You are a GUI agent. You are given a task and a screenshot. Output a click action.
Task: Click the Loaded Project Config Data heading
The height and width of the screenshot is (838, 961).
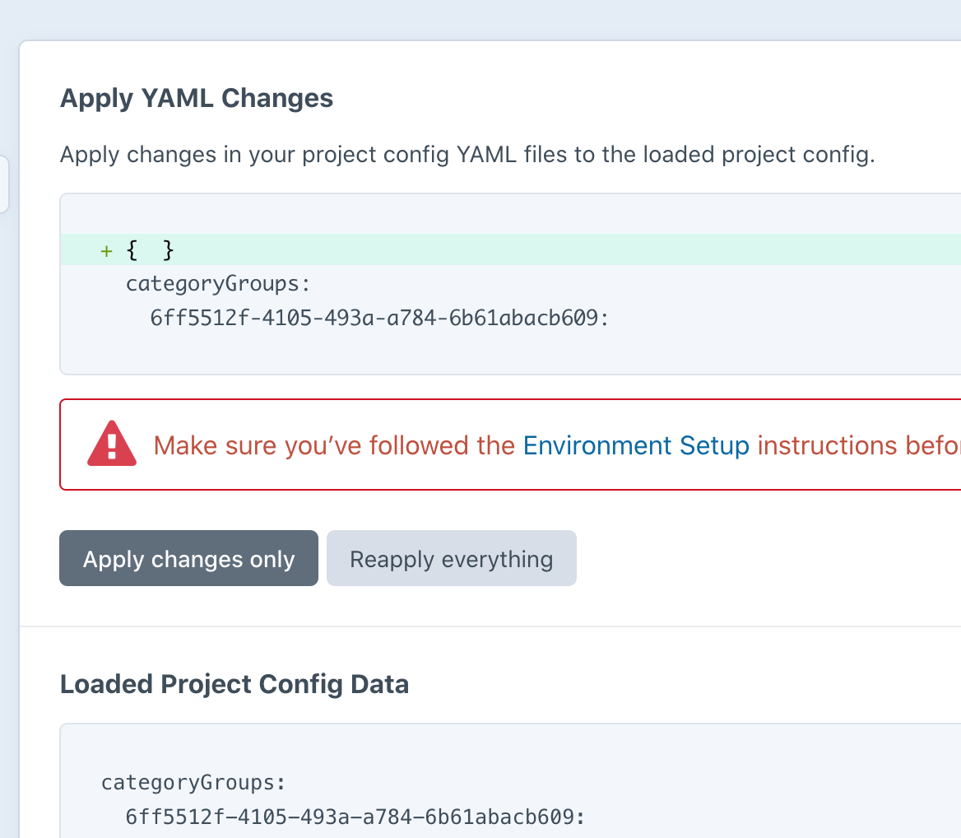coord(234,684)
